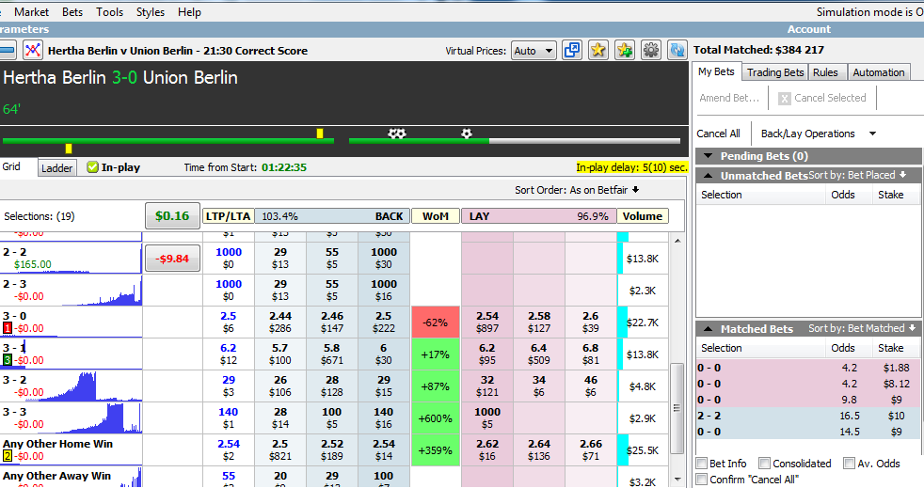The image size is (924, 488).
Task: Click the Odds column header in Matched Bets
Action: [x=843, y=348]
